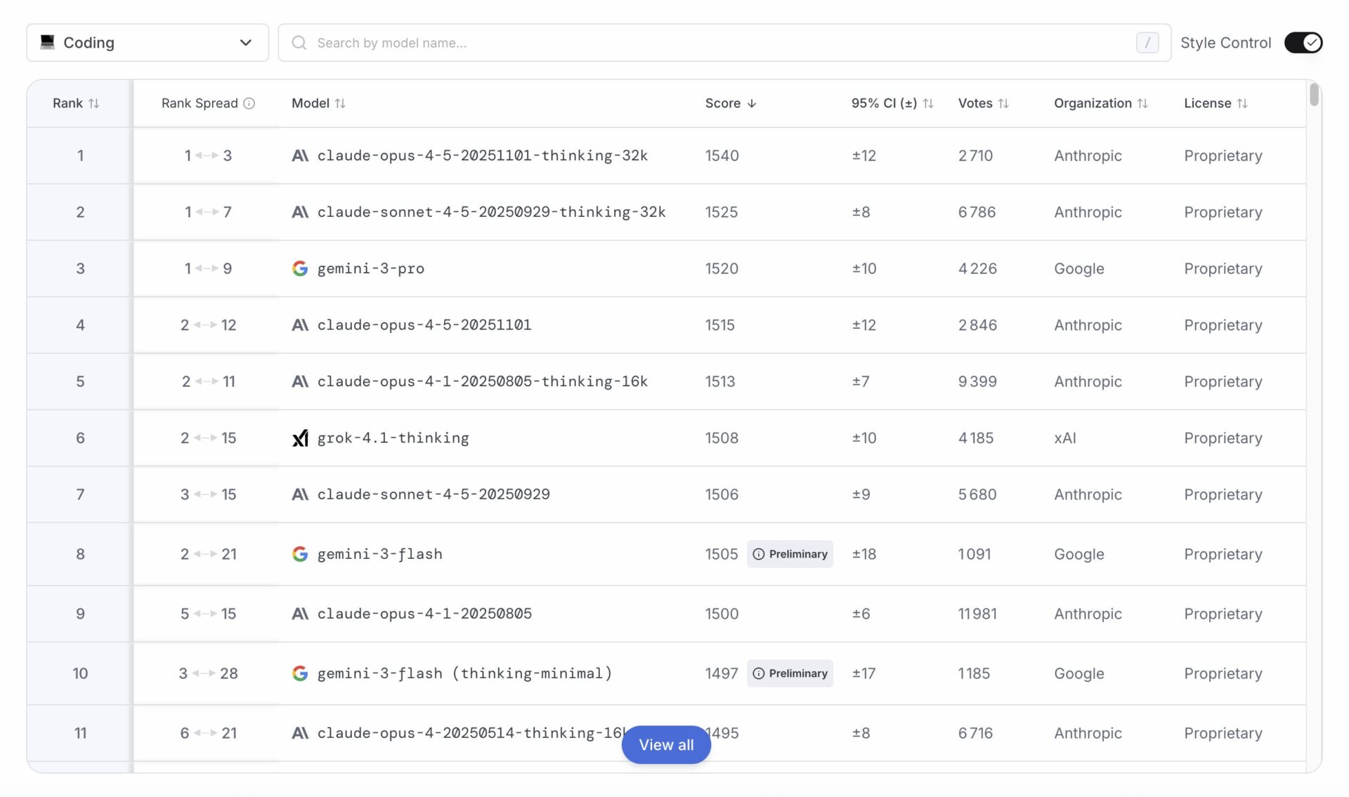Click the slash shortcut key hint
The width and height of the screenshot is (1349, 797).
(x=1147, y=43)
